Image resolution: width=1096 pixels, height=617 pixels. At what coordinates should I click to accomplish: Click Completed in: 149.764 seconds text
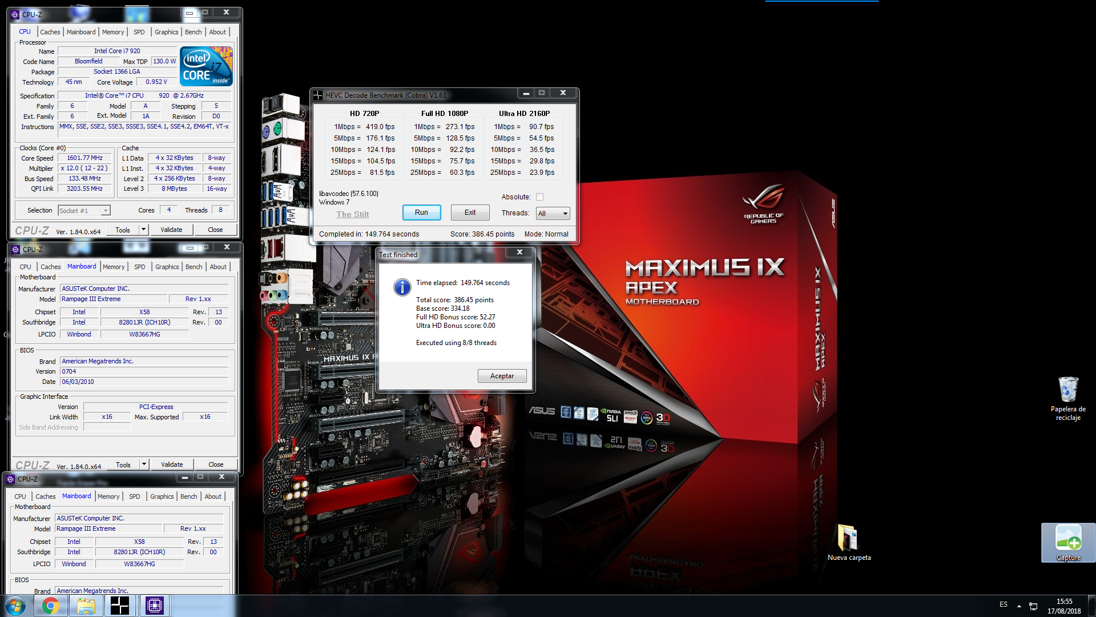point(369,234)
